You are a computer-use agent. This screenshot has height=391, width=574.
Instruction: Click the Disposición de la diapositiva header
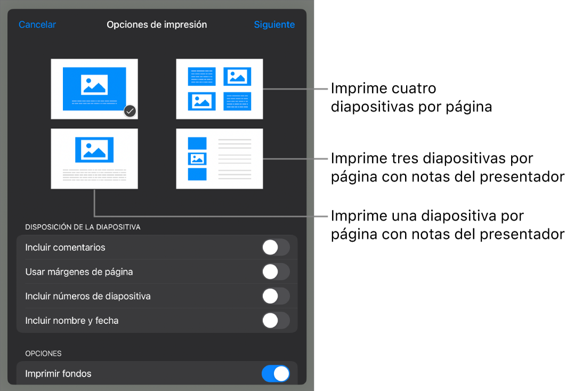(x=83, y=227)
